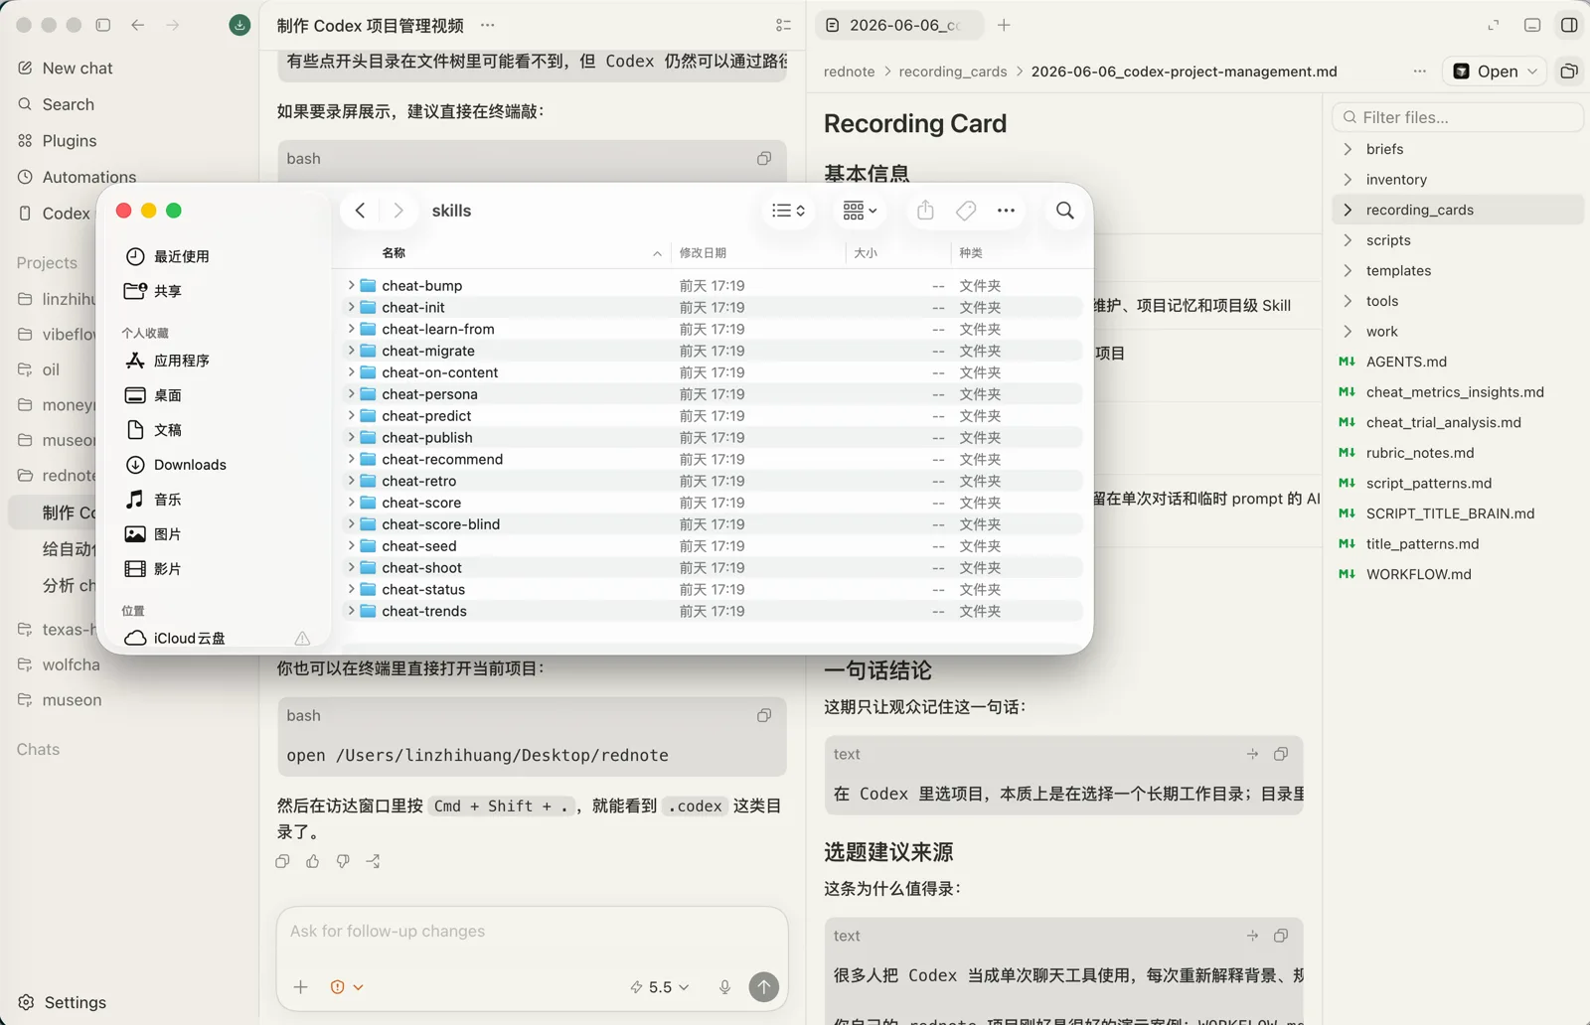Click the Finder share icon
This screenshot has width=1590, height=1025.
pyautogui.click(x=925, y=211)
